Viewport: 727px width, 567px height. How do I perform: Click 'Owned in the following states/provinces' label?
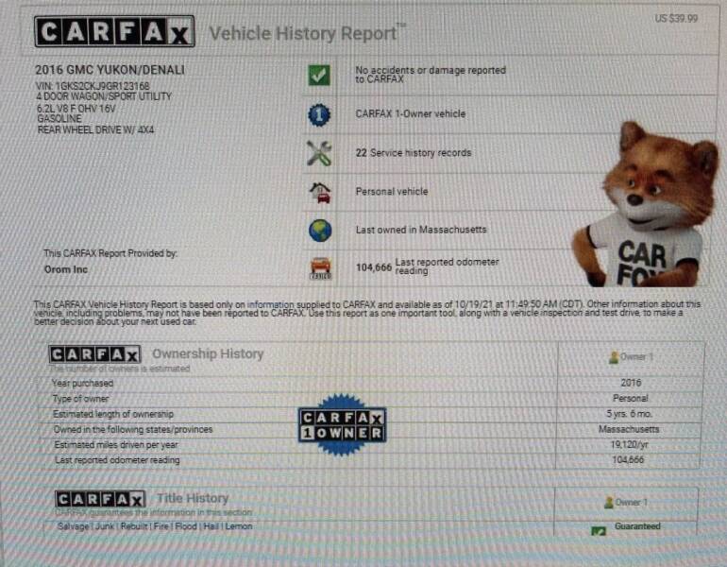[x=133, y=429]
